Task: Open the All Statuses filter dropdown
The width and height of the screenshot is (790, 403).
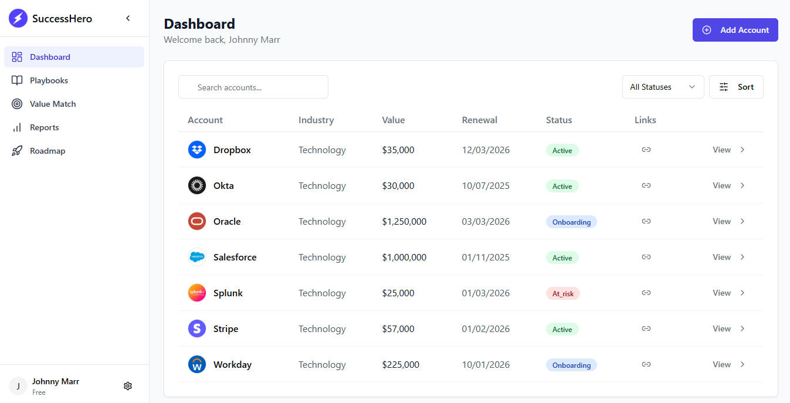Action: 663,87
